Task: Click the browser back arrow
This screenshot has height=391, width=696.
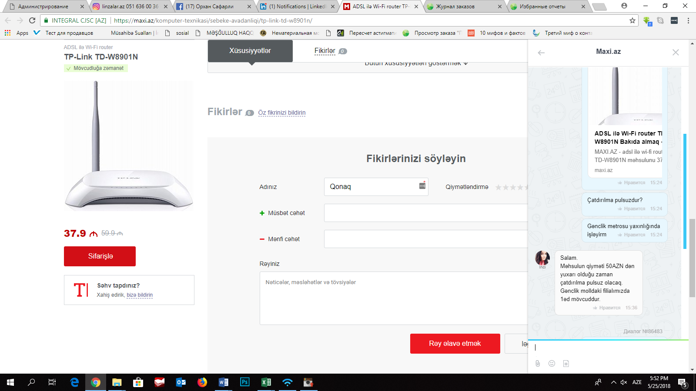Action: 8,20
